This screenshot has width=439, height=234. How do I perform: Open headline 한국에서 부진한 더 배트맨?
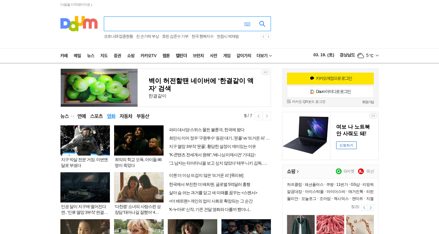210,184
